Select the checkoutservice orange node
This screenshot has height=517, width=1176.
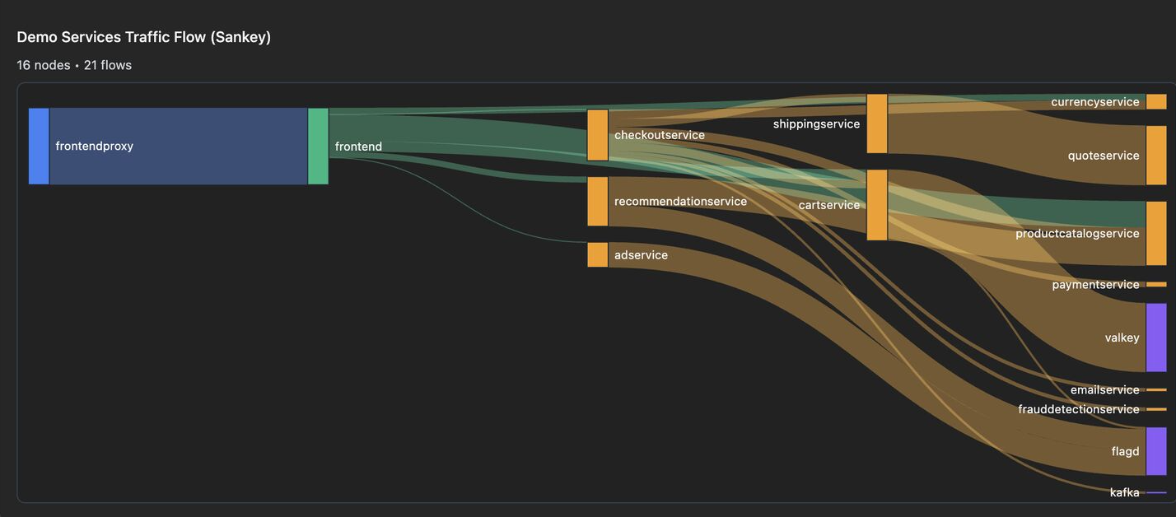pos(597,134)
